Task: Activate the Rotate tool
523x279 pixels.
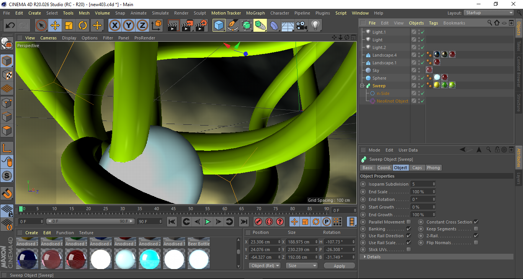Action: 83,26
